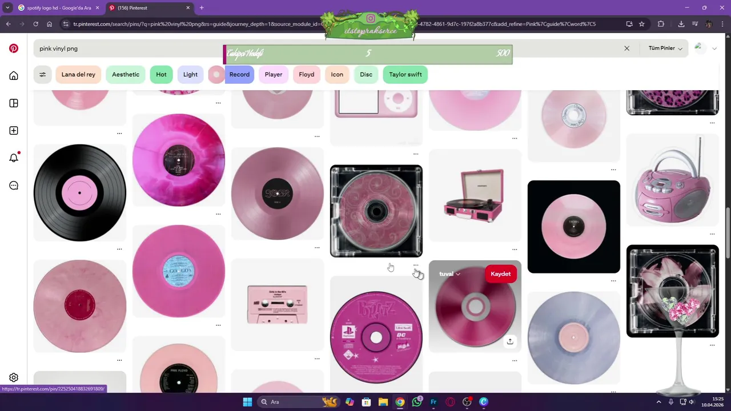Open the Windows Start menu

[x=247, y=402]
